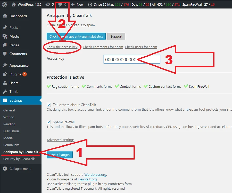Open the cleantalk.org homepage link
Image resolution: width=232 pixels, height=193 pixels.
pos(87,179)
